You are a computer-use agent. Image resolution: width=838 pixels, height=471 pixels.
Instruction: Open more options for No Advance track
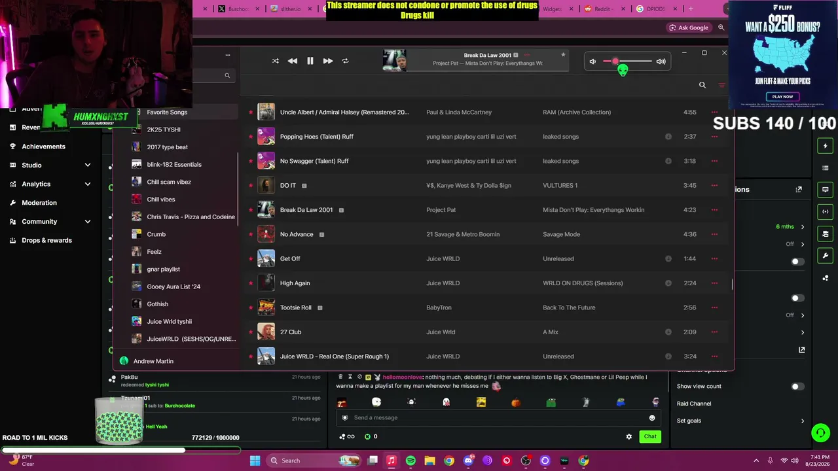point(714,234)
